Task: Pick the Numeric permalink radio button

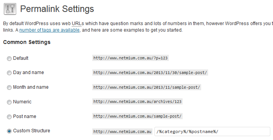Action: click(9, 102)
